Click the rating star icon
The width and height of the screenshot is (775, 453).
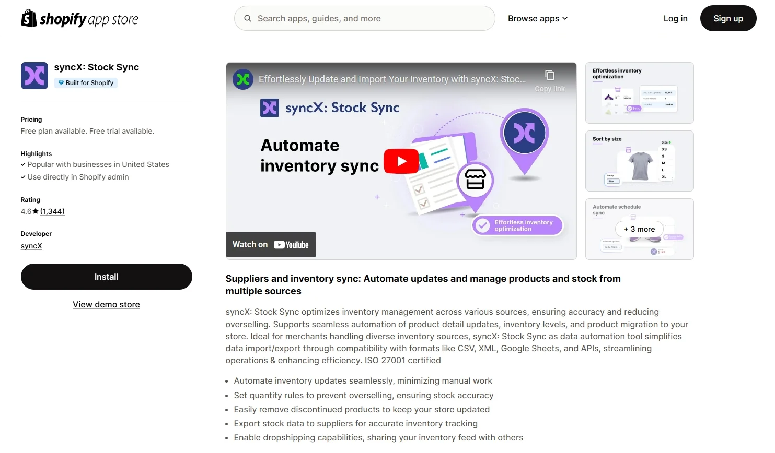tap(36, 211)
